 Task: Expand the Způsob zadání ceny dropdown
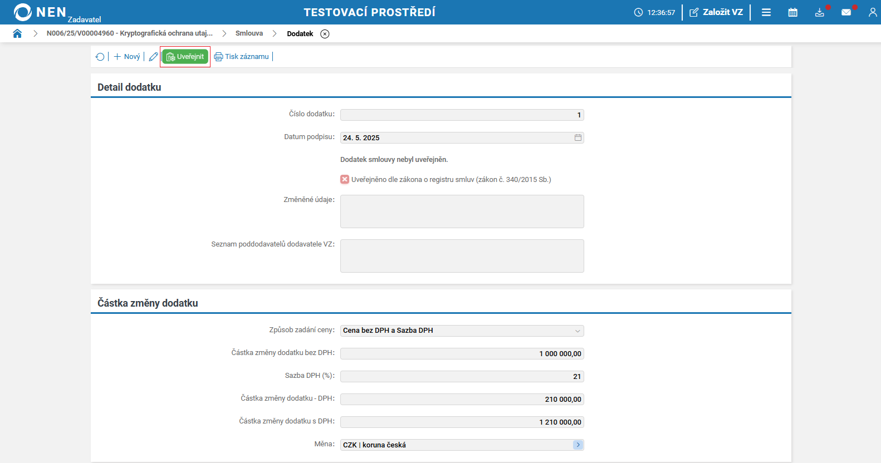[577, 331]
